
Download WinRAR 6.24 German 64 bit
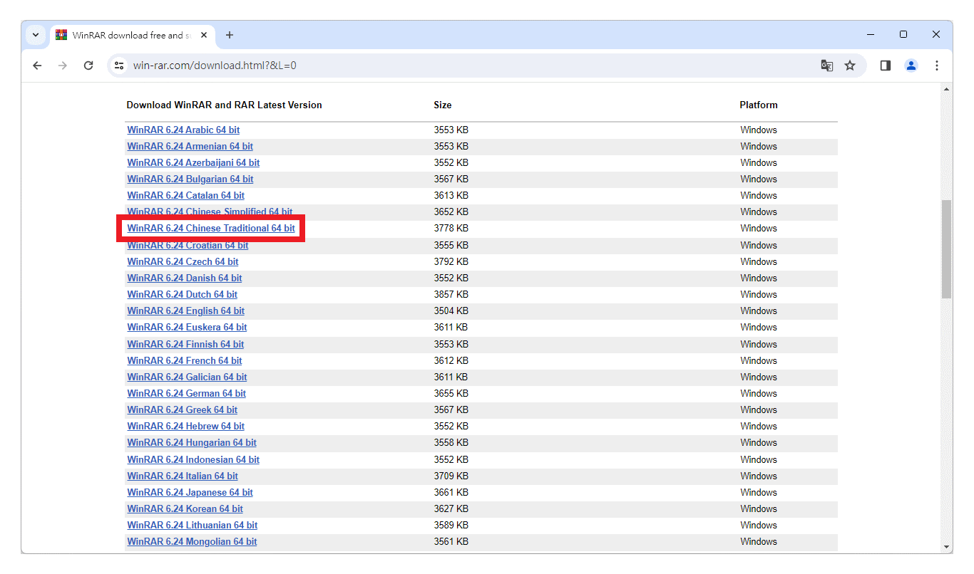pyautogui.click(x=186, y=393)
